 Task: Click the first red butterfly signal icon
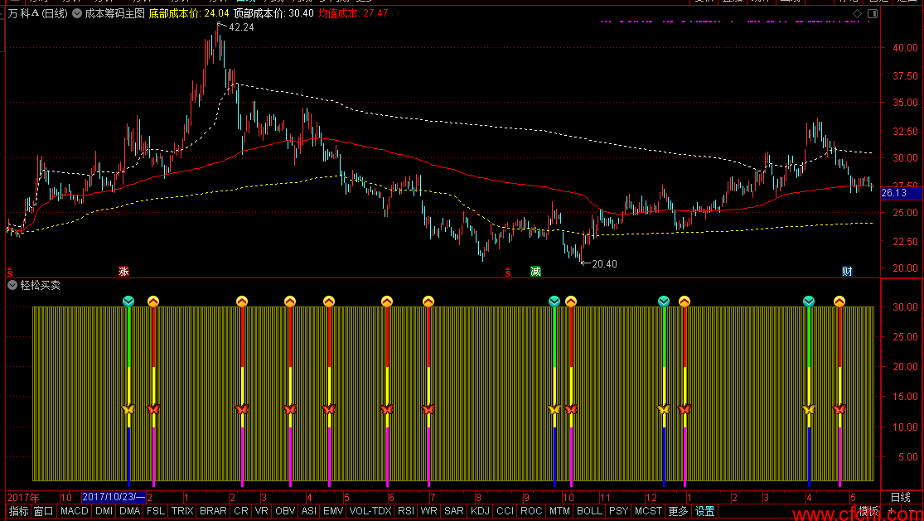click(153, 409)
